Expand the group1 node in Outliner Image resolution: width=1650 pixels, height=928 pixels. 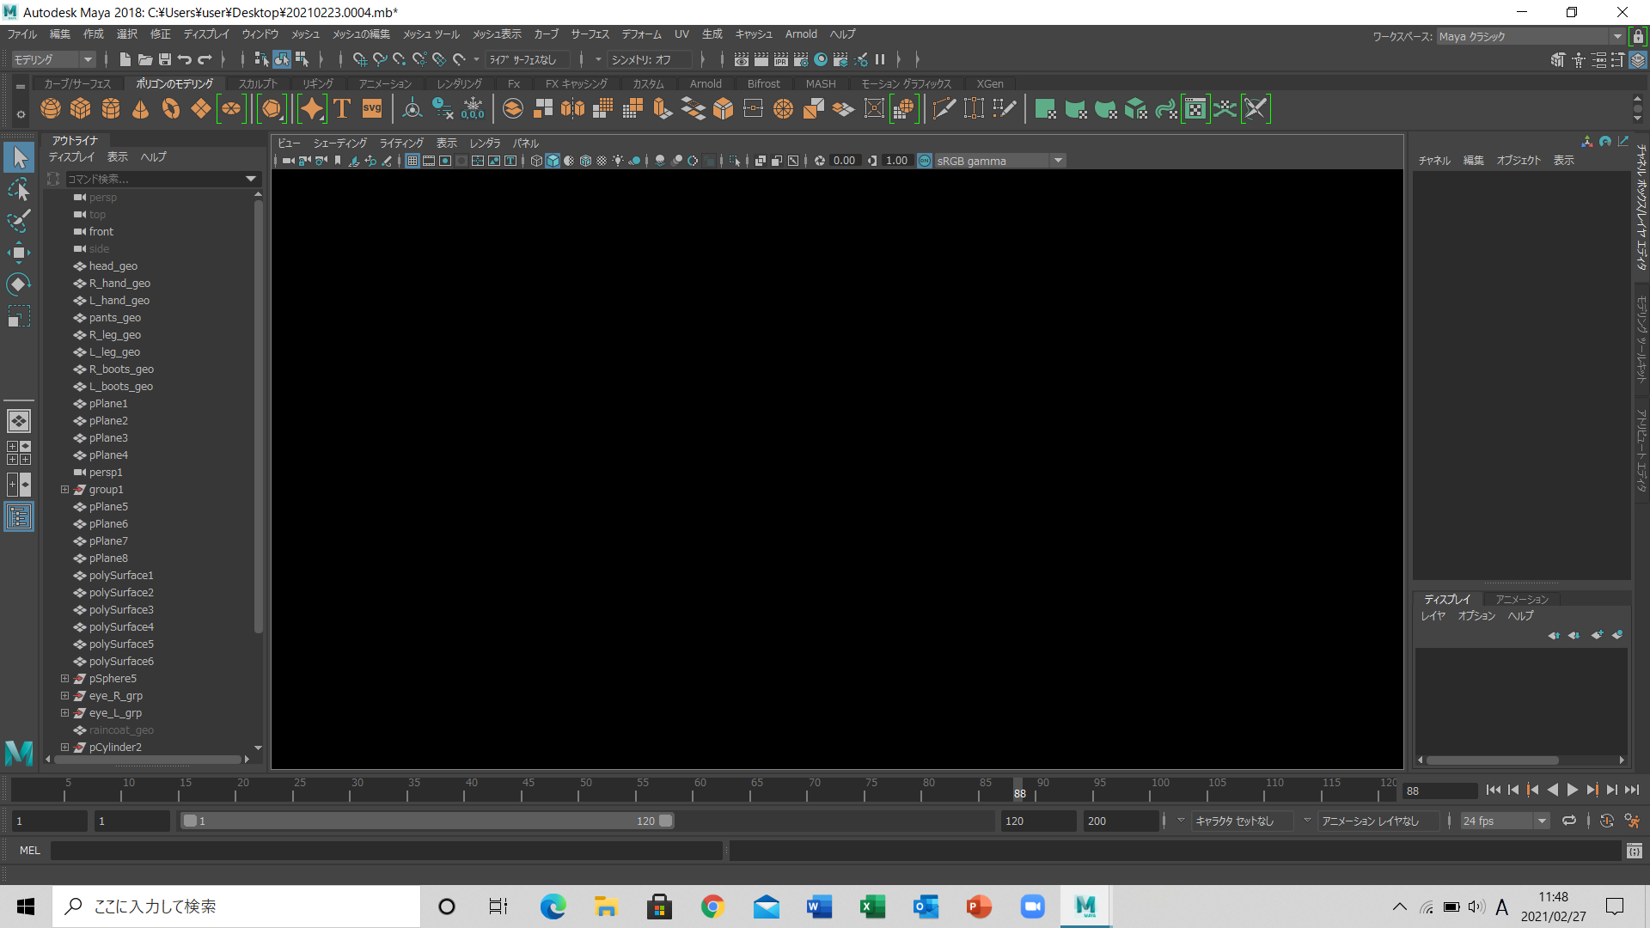click(64, 490)
